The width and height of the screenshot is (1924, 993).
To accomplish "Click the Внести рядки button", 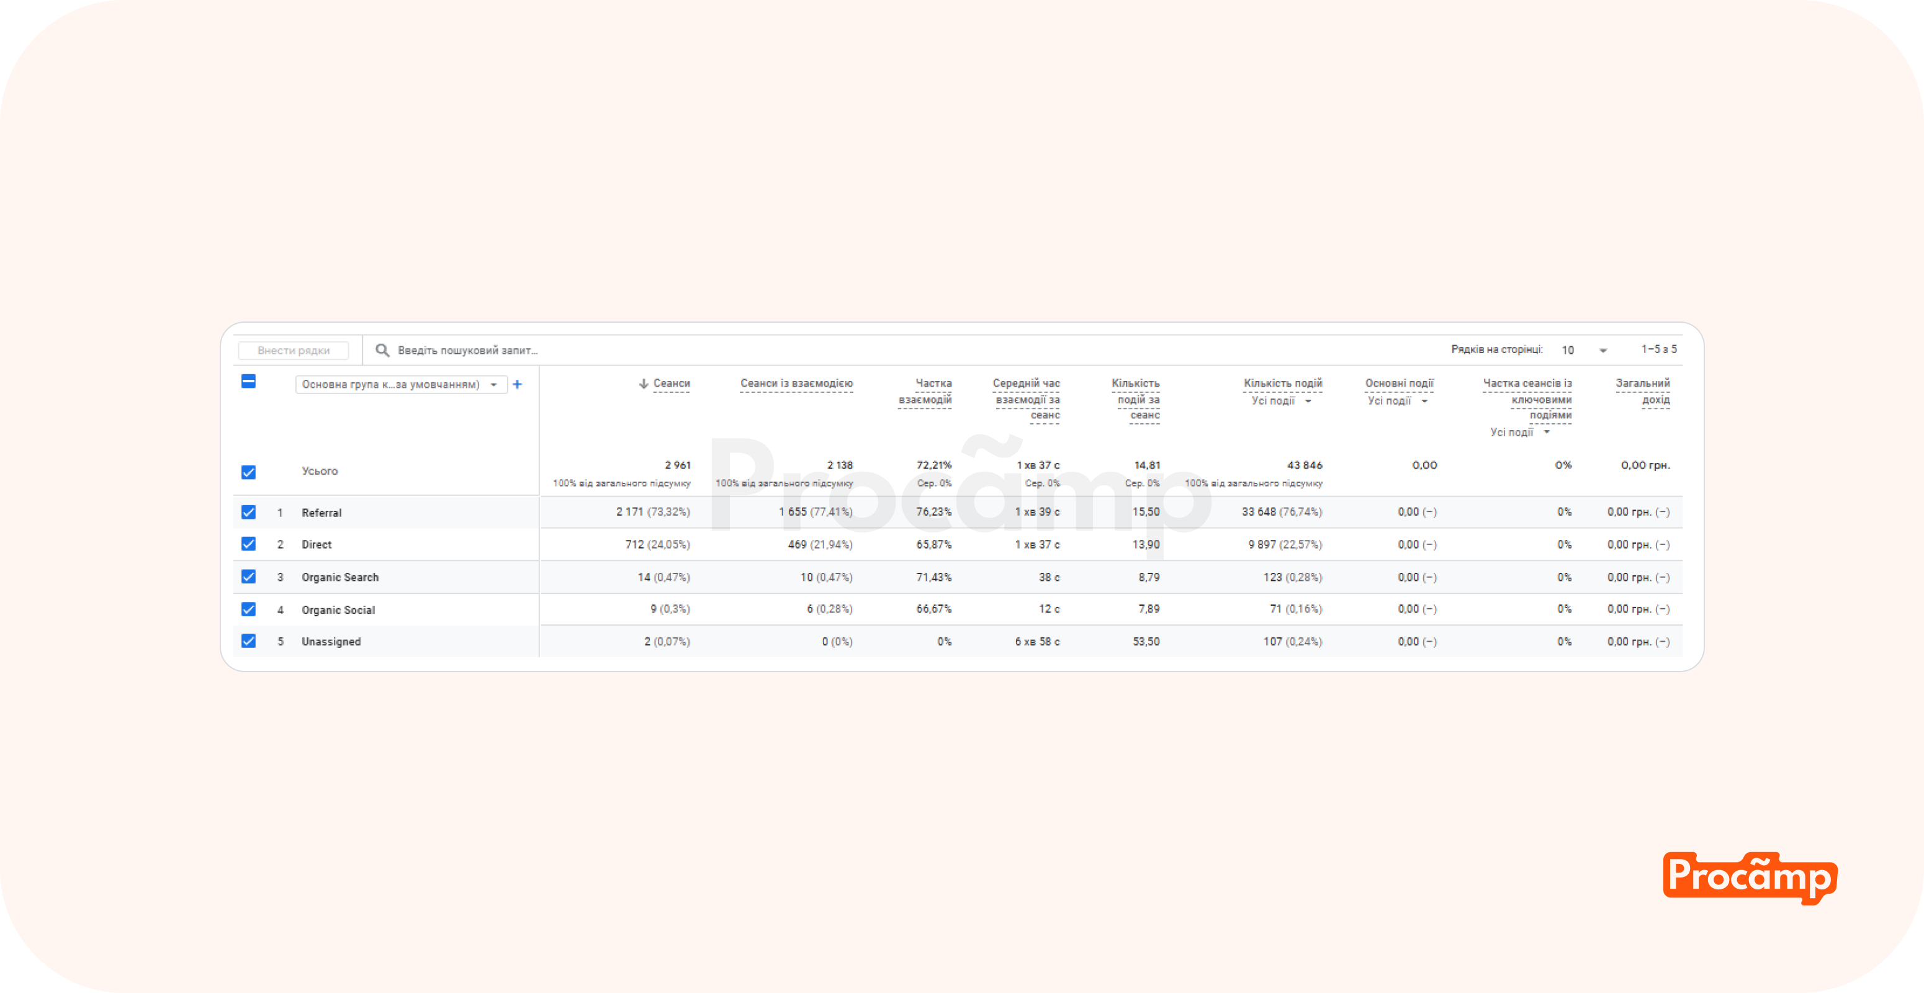I will coord(294,350).
